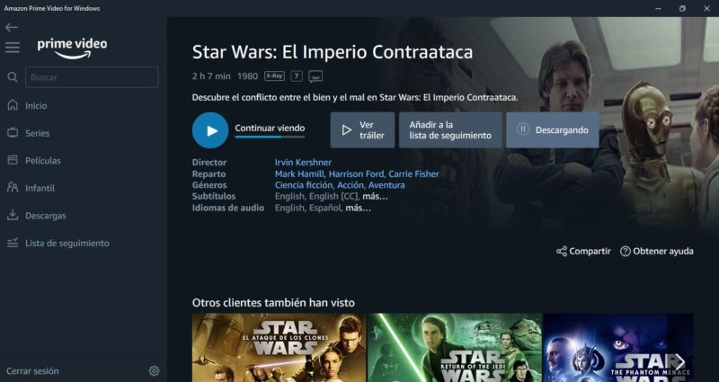Open the hamburger menu icon
This screenshot has height=382, width=719.
point(13,48)
